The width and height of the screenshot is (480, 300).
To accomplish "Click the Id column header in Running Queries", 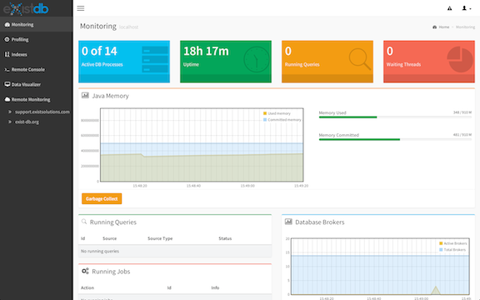I will (x=82, y=238).
